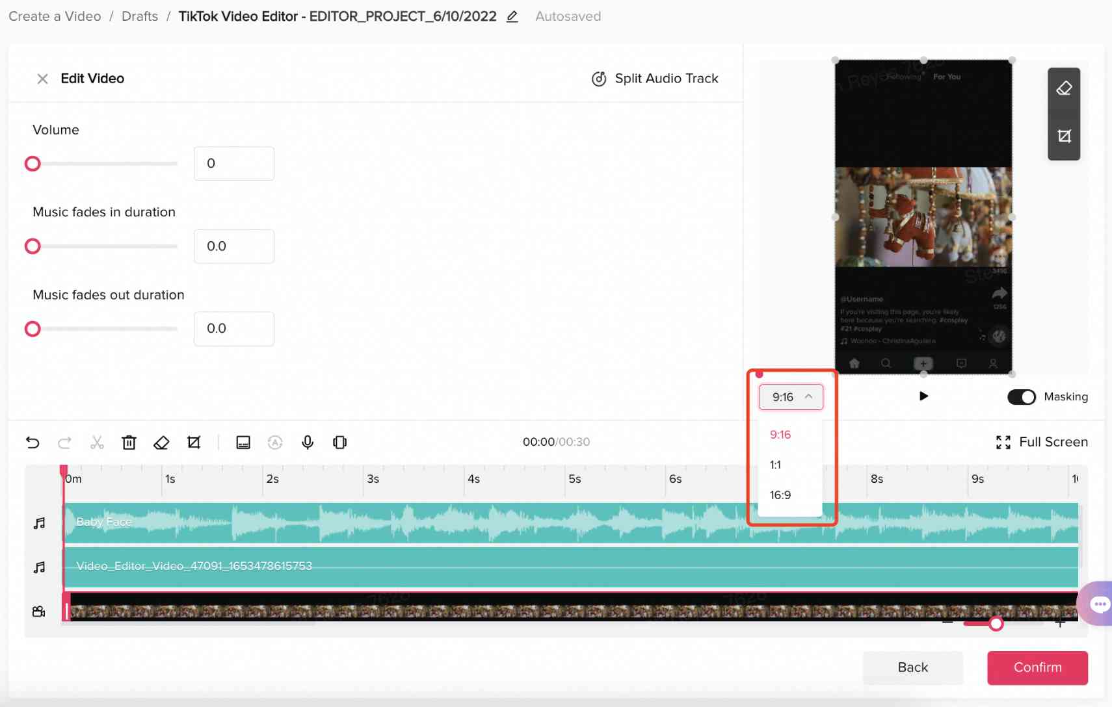
Task: Open the auto-caption tool
Action: coord(275,443)
